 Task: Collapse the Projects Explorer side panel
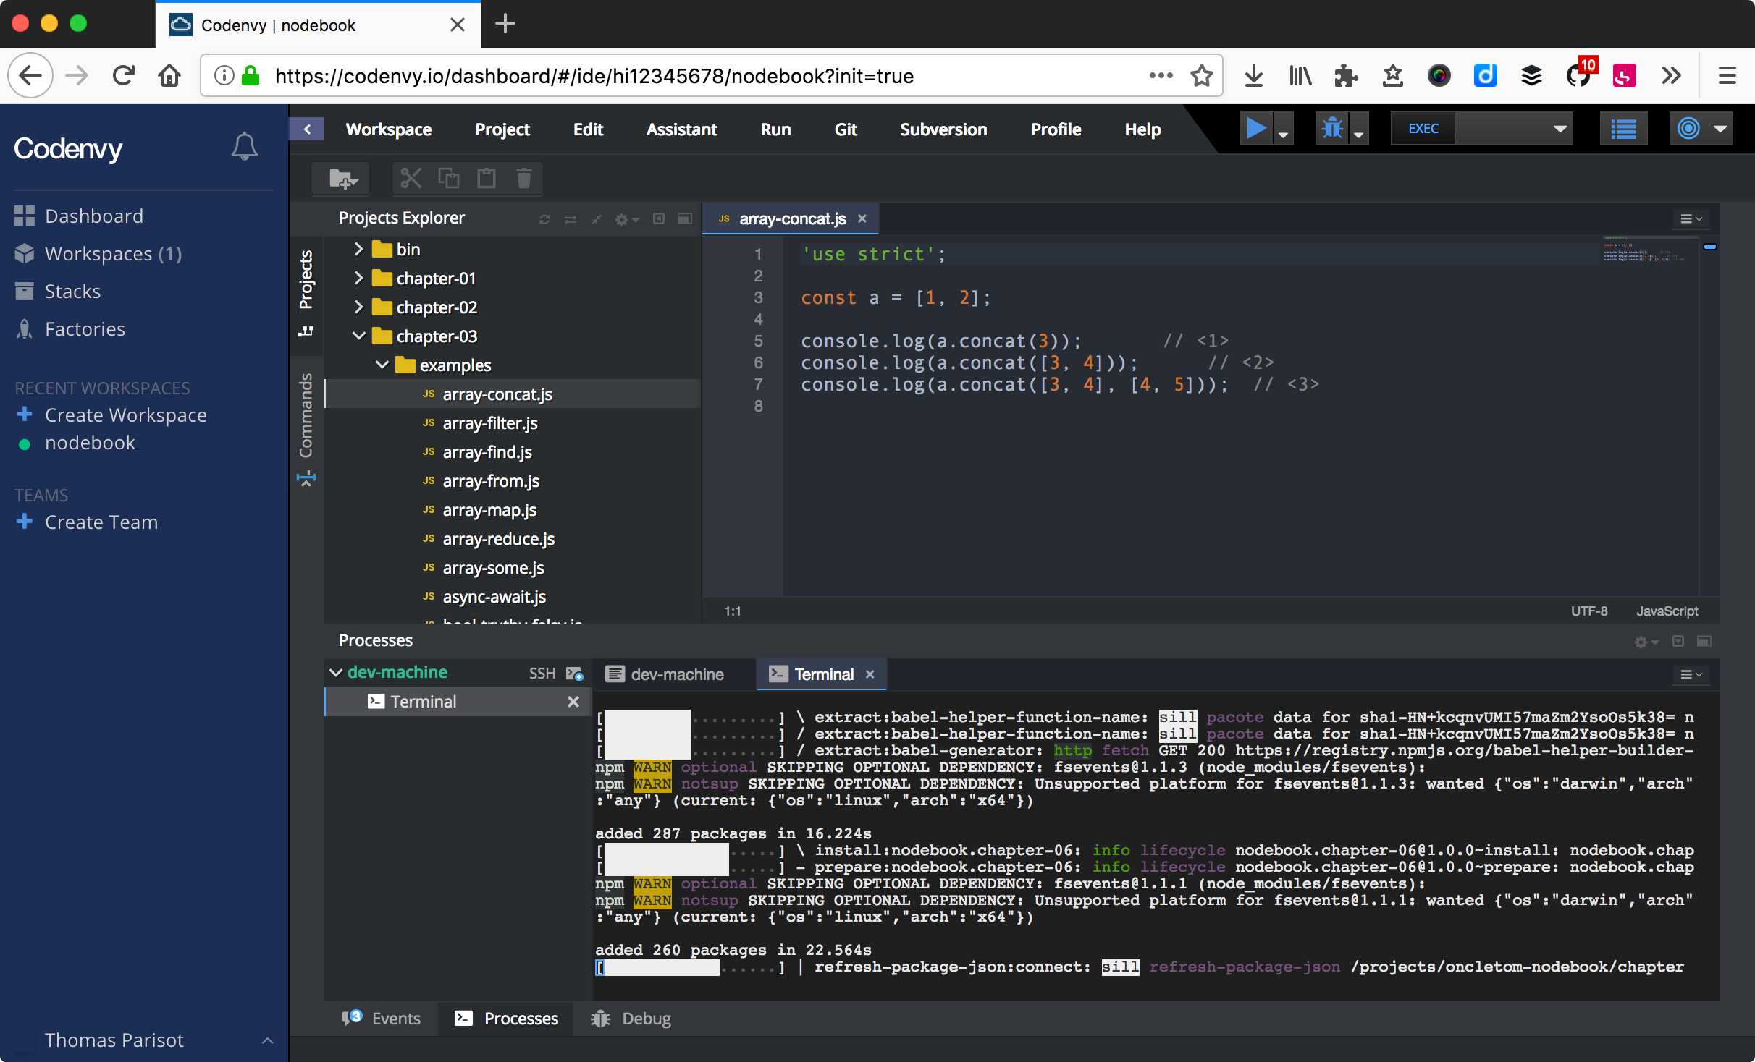click(659, 219)
